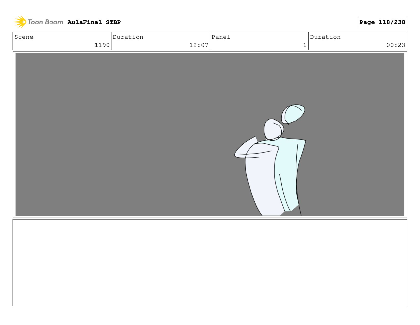Click the empty notes box below the panel
The image size is (420, 325).
[210, 263]
